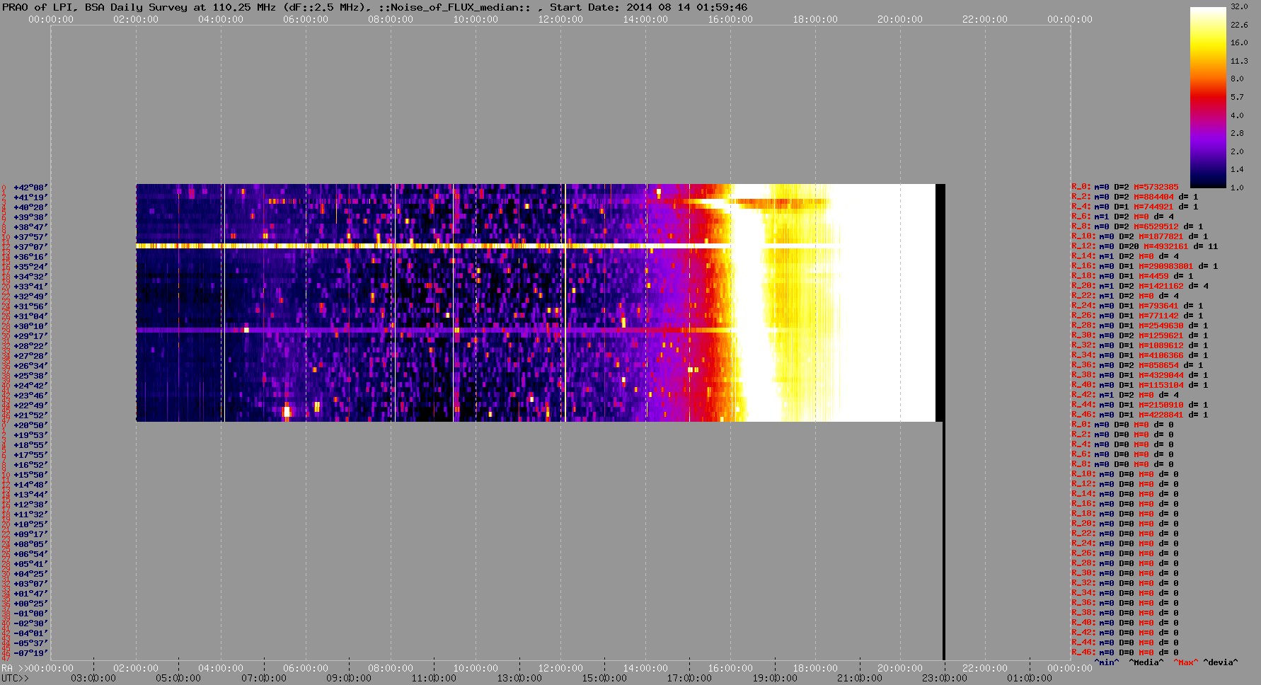This screenshot has height=685, width=1261.
Task: Click the 2.8 colorbar scale label
Action: pos(1237,133)
